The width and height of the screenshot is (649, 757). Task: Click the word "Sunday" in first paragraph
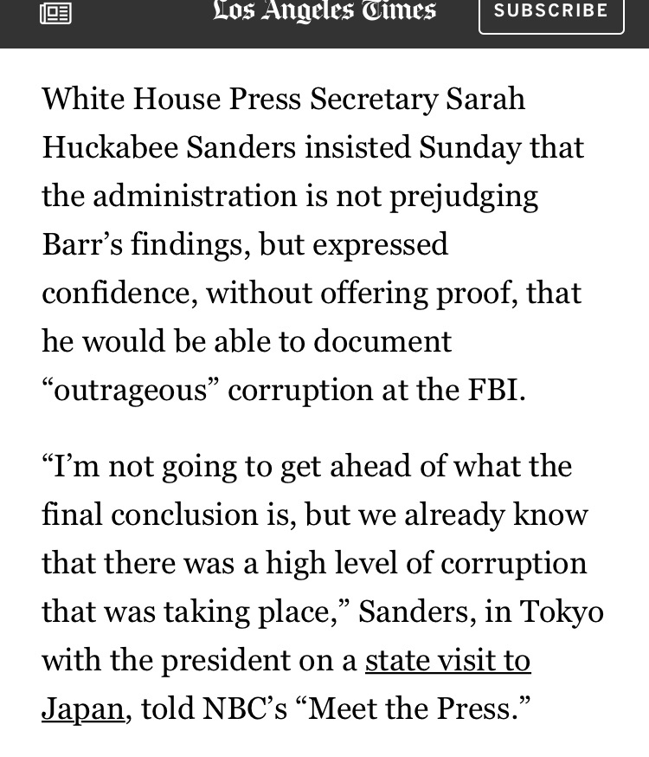pyautogui.click(x=470, y=147)
